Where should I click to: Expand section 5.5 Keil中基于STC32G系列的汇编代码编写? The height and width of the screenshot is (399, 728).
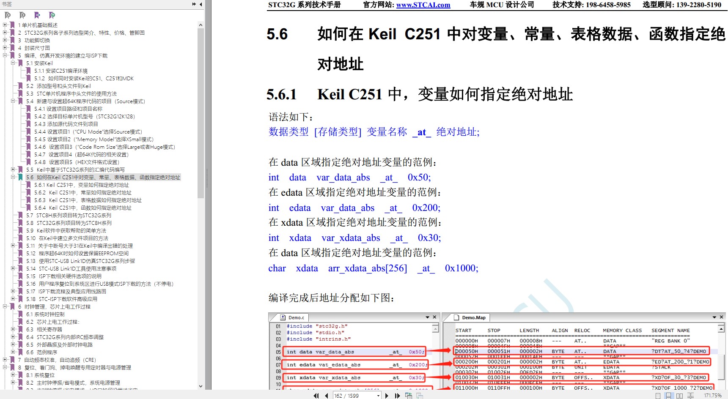[13, 169]
